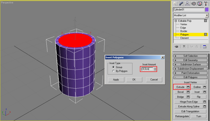
Task: Click Extrude Along Spline button
Action: 189,107
